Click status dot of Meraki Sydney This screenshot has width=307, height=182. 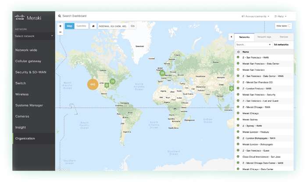click(238, 119)
